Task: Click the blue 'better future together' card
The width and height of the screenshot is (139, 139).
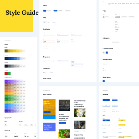Action: tap(49, 127)
